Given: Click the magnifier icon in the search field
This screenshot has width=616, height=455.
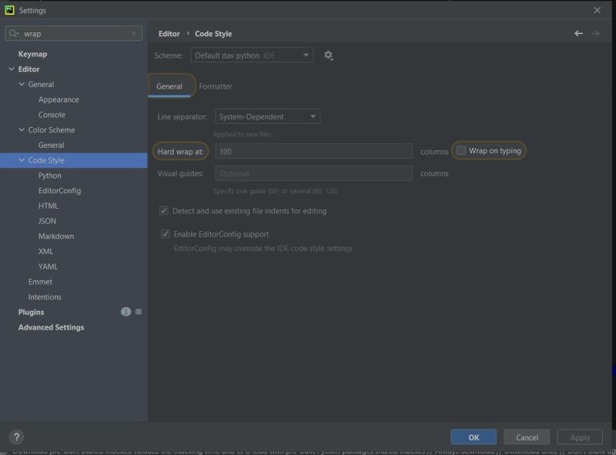Looking at the screenshot, I should pos(14,33).
